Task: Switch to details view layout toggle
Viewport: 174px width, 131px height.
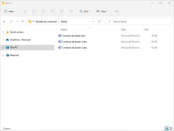Action: [166, 129]
